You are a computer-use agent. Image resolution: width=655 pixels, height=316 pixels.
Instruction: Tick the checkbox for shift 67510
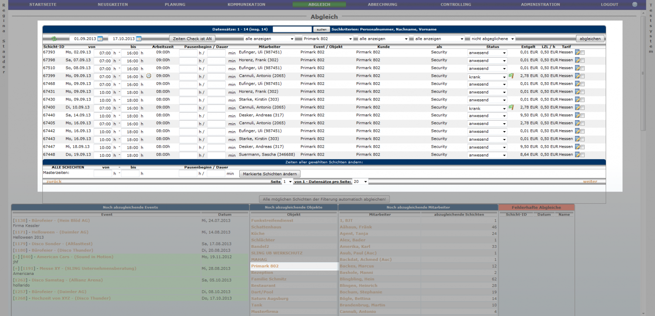tap(583, 69)
